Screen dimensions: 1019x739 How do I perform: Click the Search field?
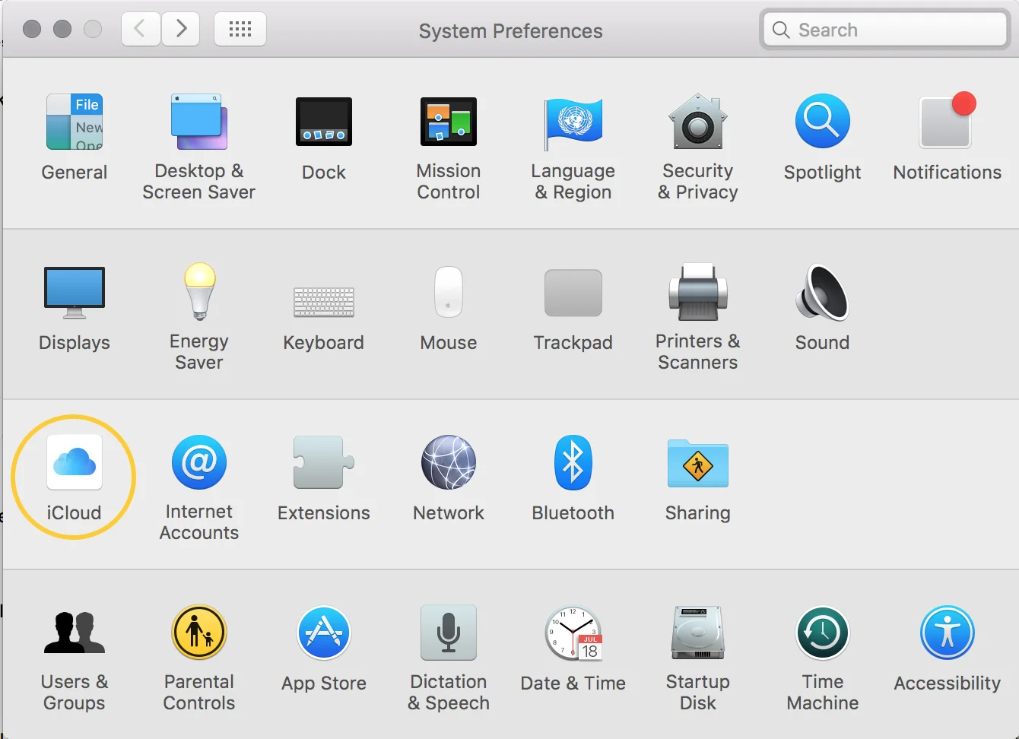point(885,30)
